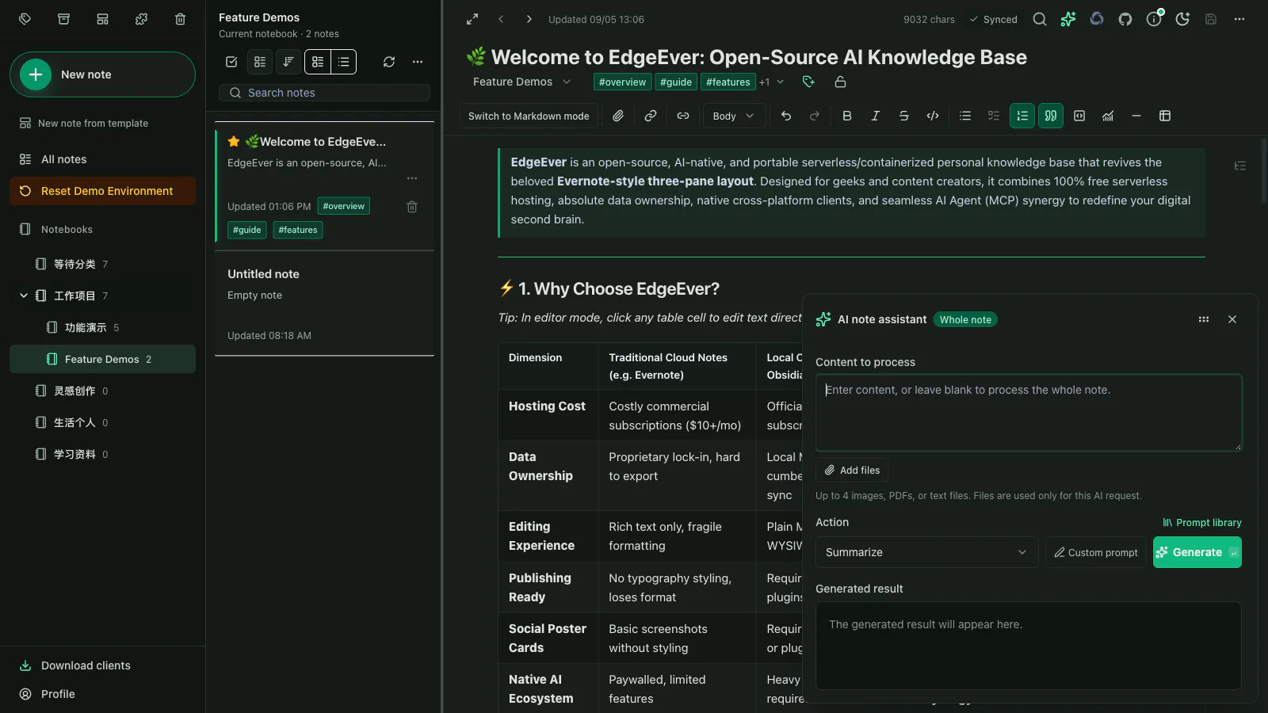
Task: Go forward to next note arrow
Action: point(529,19)
